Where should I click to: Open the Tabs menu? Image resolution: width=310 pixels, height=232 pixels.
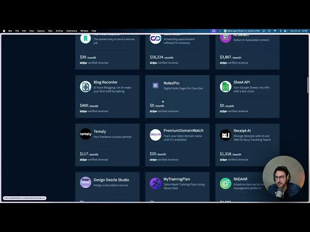(x=50, y=31)
